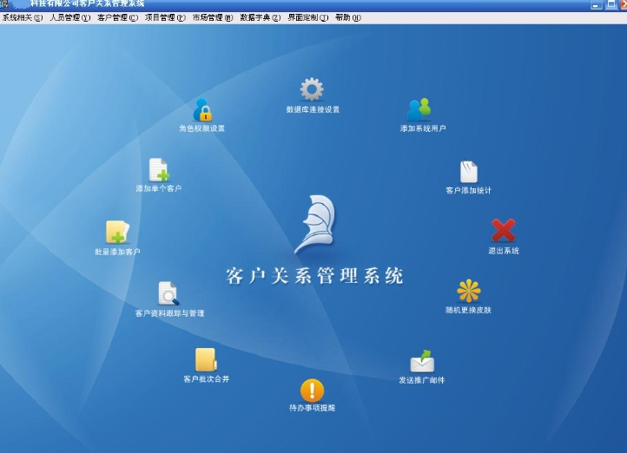Expand the 界面定制 menu
627x453 pixels.
click(x=307, y=17)
